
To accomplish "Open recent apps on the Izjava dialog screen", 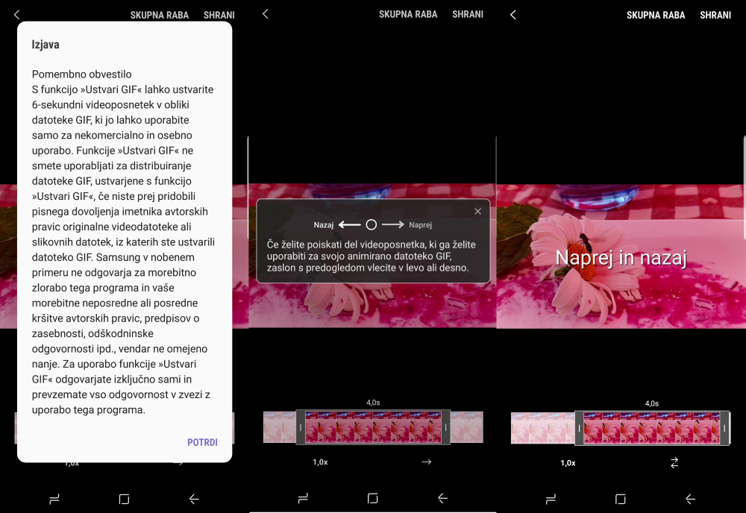I will click(x=54, y=499).
